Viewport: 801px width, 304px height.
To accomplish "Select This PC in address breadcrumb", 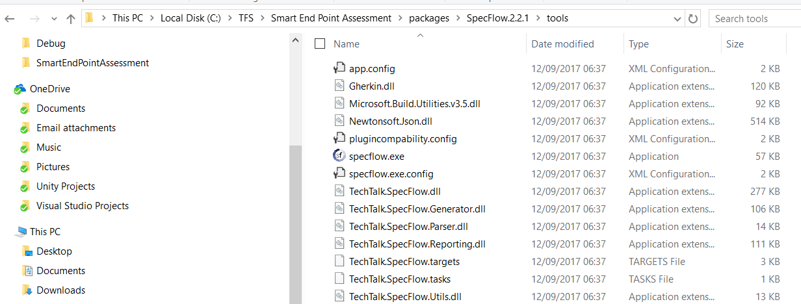I will (x=127, y=18).
